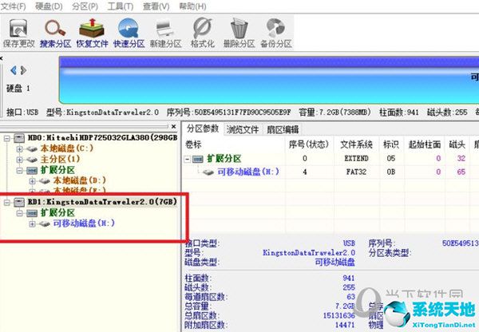Select 可移动磁盘(H:) in left tree
The width and height of the screenshot is (479, 332).
point(84,223)
